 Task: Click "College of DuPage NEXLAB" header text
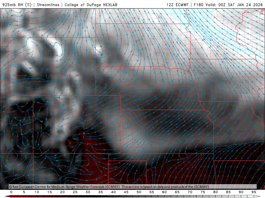click(91, 5)
